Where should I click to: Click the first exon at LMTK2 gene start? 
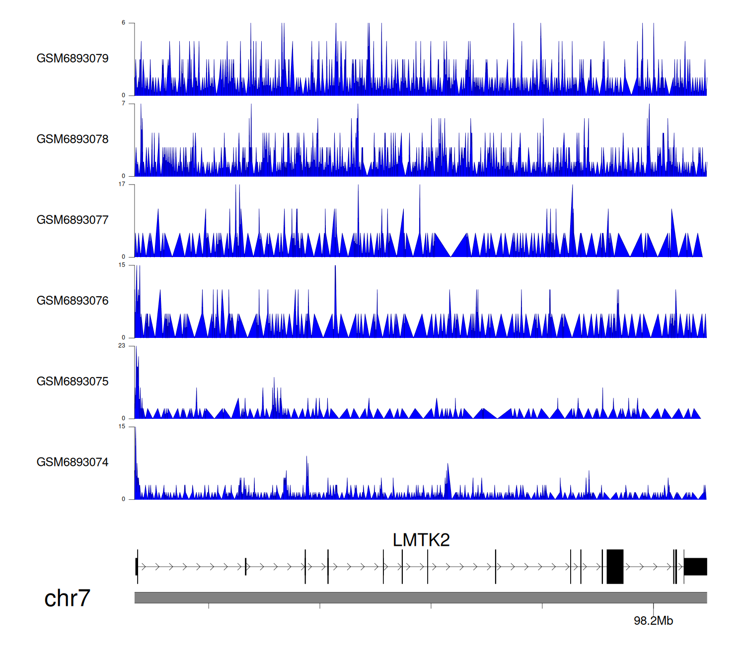(137, 567)
